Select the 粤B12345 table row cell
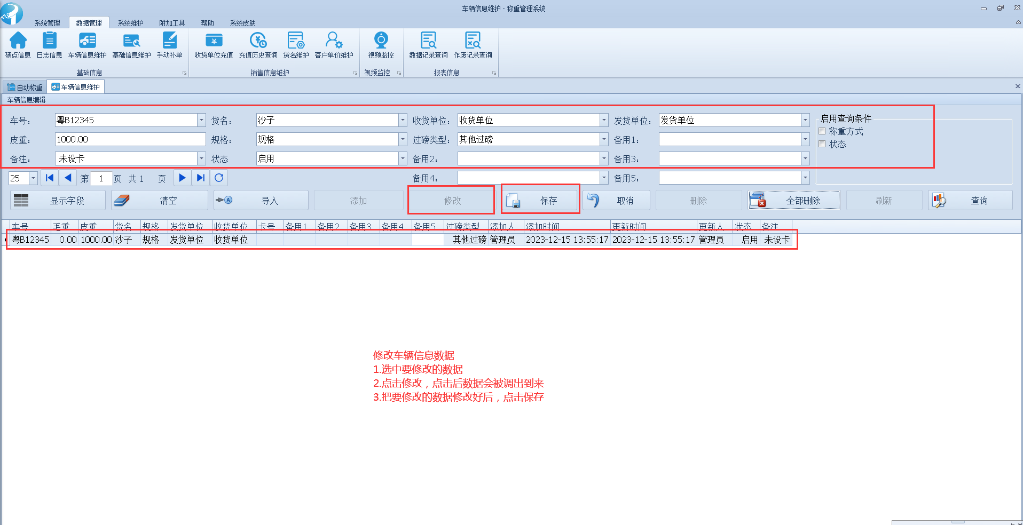Image resolution: width=1023 pixels, height=525 pixels. 30,240
